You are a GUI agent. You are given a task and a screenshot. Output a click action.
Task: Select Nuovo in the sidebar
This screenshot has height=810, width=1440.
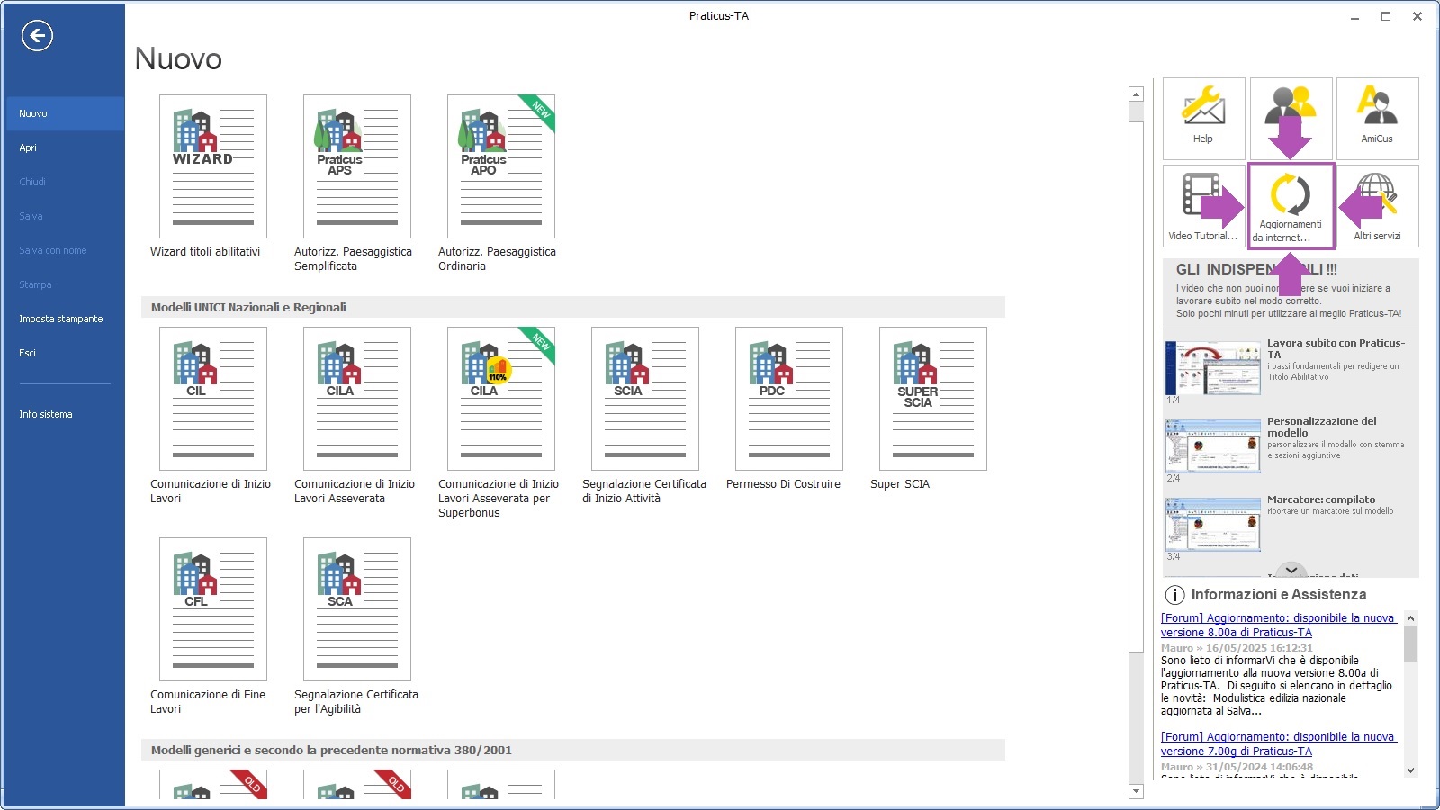64,113
